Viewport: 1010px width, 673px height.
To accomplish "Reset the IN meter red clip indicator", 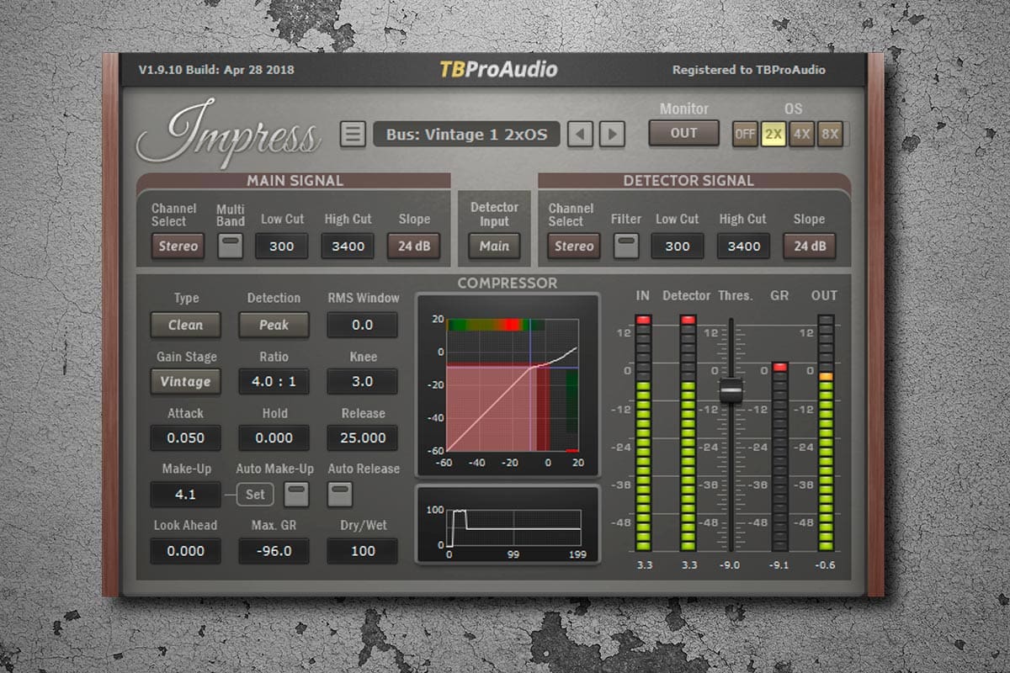I will click(644, 320).
